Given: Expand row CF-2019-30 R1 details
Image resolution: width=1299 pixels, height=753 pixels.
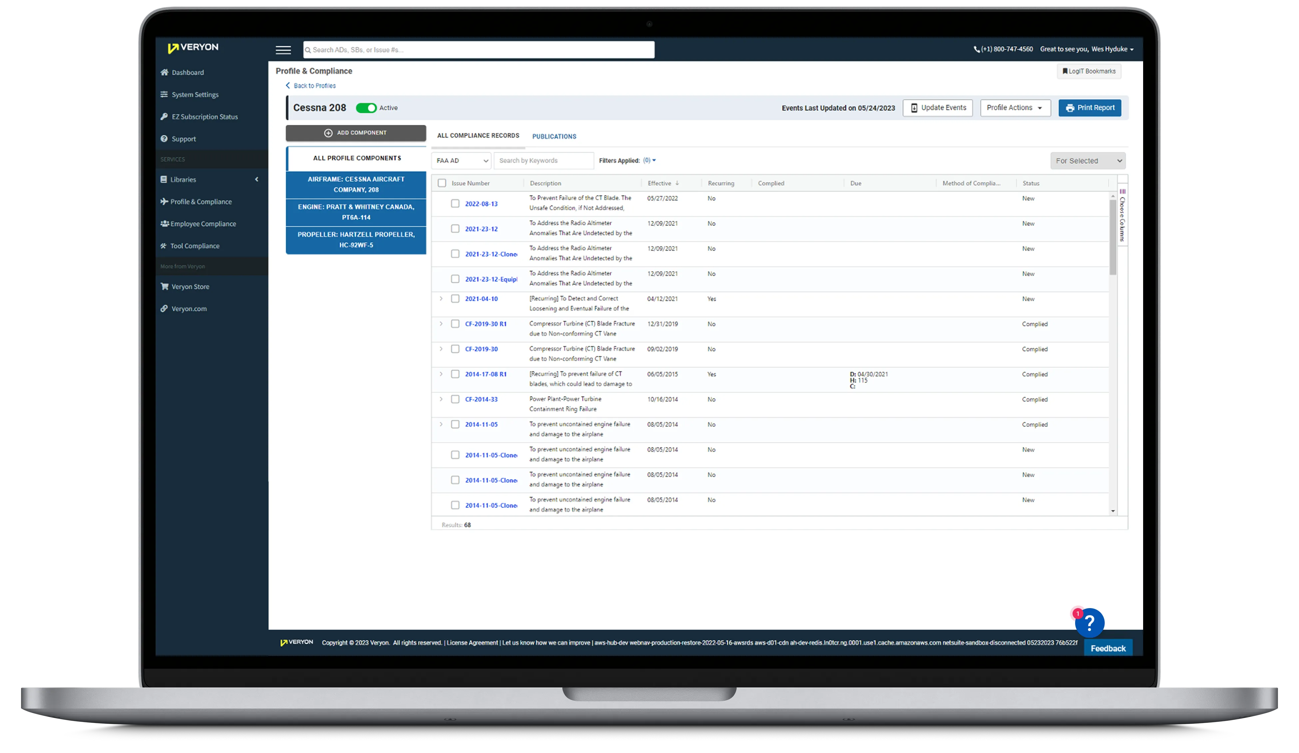Looking at the screenshot, I should 441,324.
